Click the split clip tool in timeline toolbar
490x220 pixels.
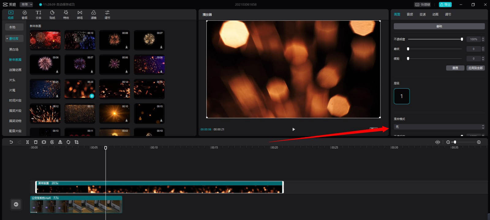point(28,142)
